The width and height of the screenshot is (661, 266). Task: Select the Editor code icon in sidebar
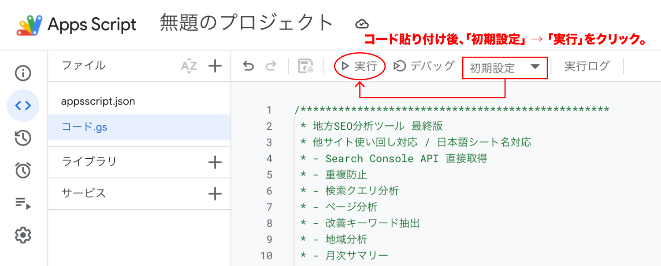coord(23,106)
